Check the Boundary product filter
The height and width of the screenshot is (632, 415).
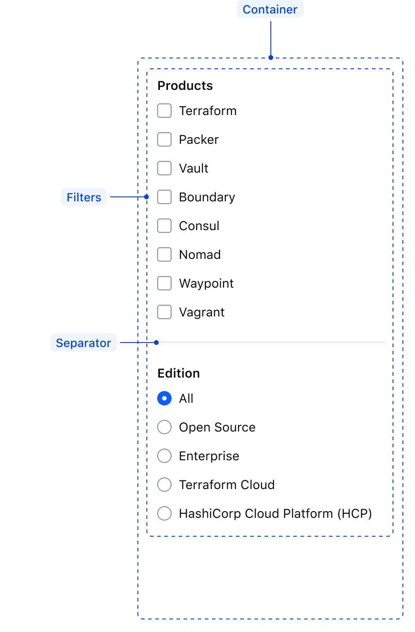[164, 197]
